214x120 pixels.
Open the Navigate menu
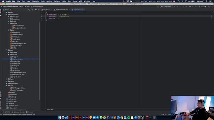(x=35, y=1)
